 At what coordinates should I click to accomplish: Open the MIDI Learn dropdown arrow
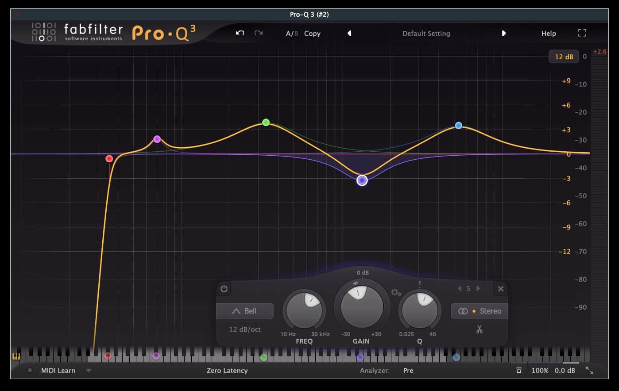[89, 371]
